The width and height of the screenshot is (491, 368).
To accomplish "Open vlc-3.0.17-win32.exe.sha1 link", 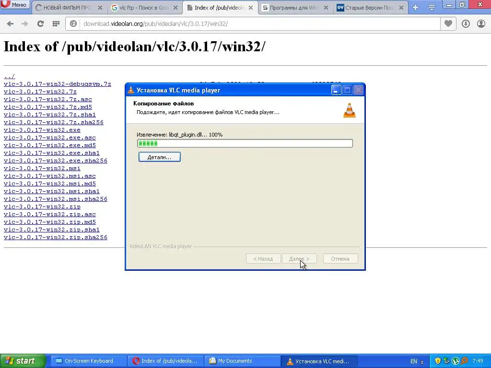I will pos(52,153).
